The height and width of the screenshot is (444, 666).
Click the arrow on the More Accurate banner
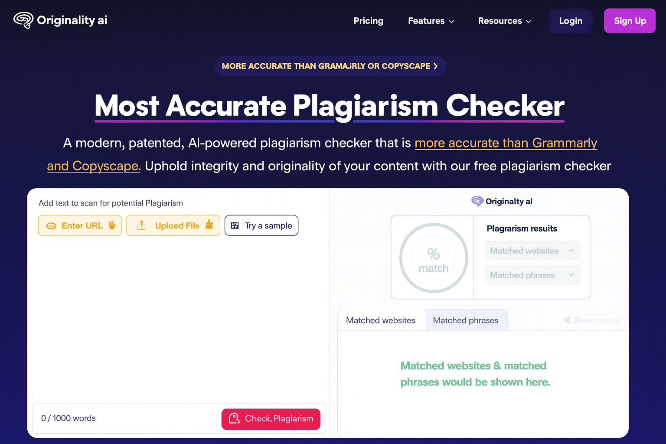(x=436, y=66)
